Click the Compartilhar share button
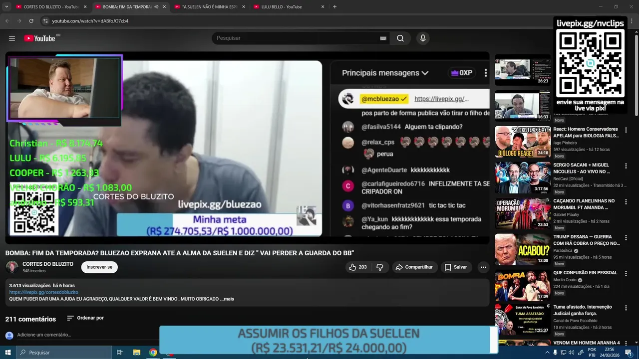Screen dimensions: 639x359 [x=414, y=267]
